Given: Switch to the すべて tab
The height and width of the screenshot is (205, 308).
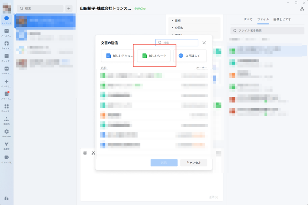Looking at the screenshot, I should (248, 19).
